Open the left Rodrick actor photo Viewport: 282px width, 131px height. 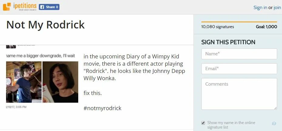pos(24,82)
